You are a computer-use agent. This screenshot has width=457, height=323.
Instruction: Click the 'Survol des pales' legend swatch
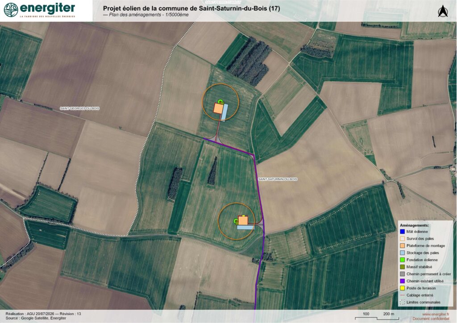point(403,239)
